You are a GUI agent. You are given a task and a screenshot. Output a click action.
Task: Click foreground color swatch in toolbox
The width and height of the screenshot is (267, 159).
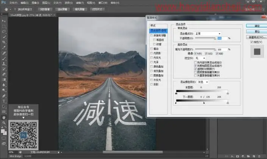click(3, 131)
